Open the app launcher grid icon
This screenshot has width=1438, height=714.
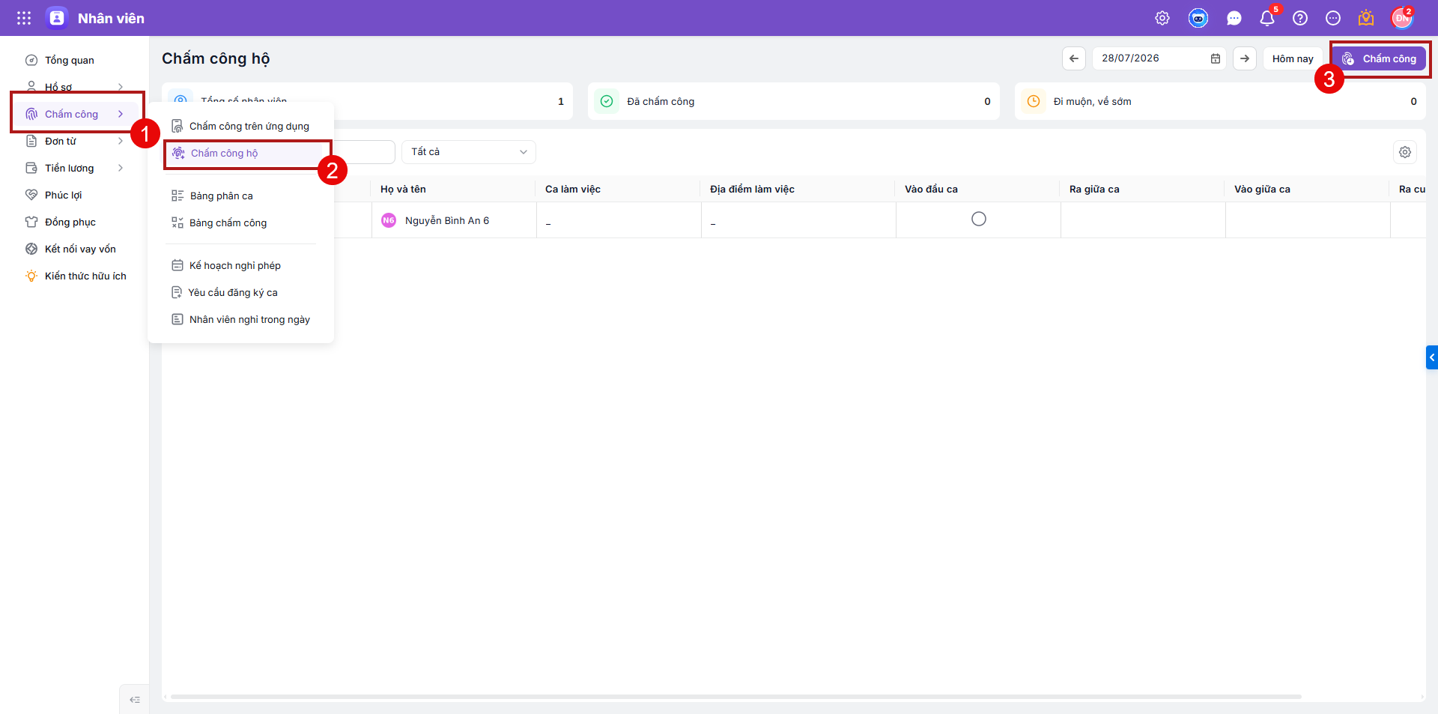tap(24, 18)
